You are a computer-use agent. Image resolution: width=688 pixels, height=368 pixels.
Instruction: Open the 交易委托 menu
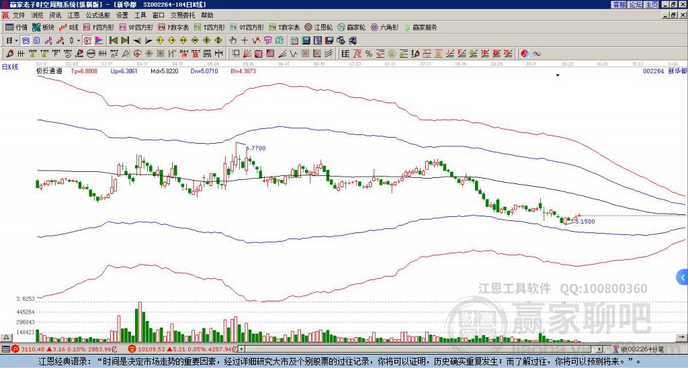click(x=183, y=15)
